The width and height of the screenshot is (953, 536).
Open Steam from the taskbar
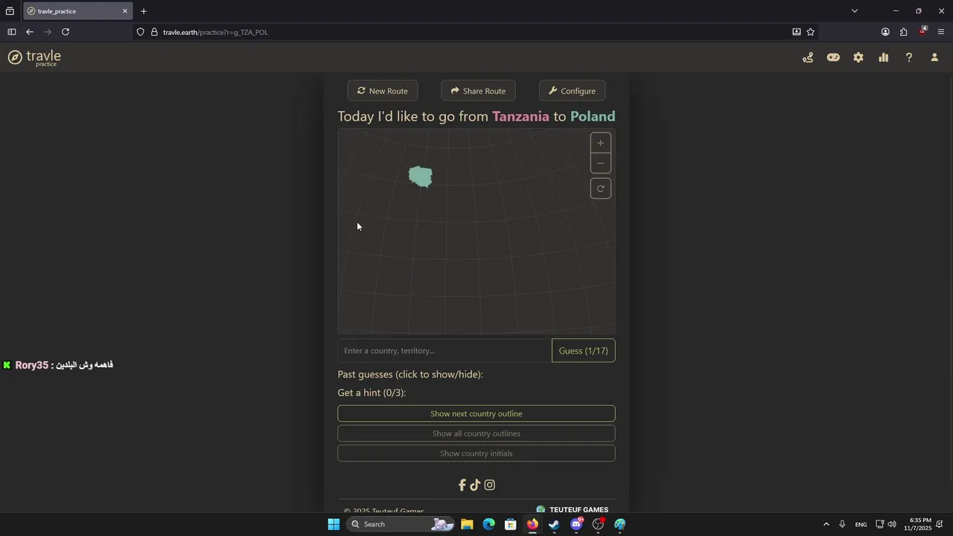[554, 524]
